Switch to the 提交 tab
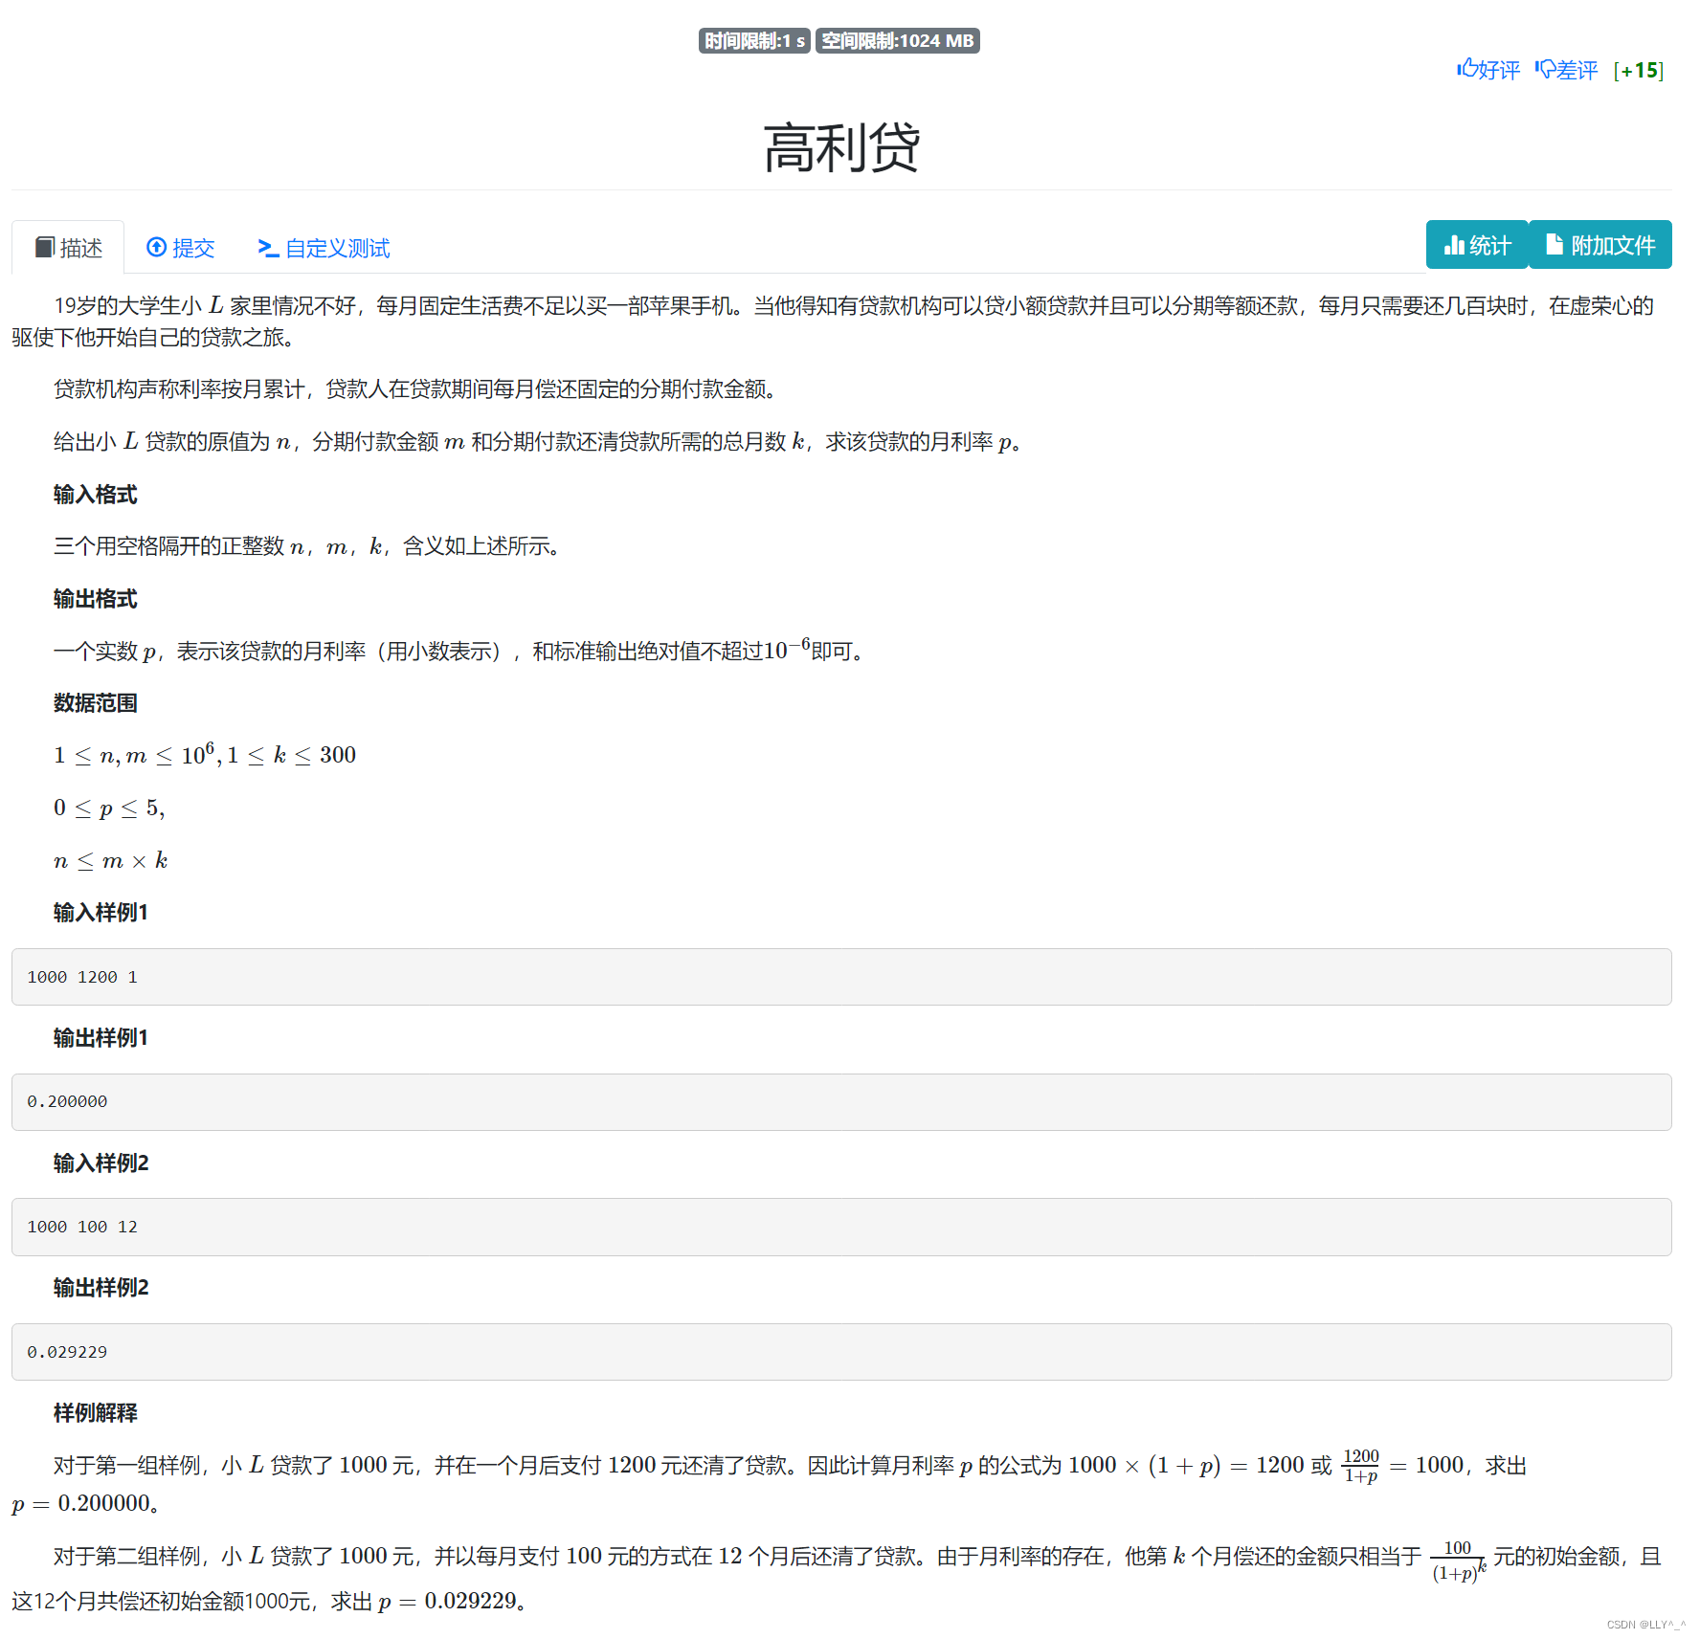The image size is (1700, 1639). pos(180,248)
